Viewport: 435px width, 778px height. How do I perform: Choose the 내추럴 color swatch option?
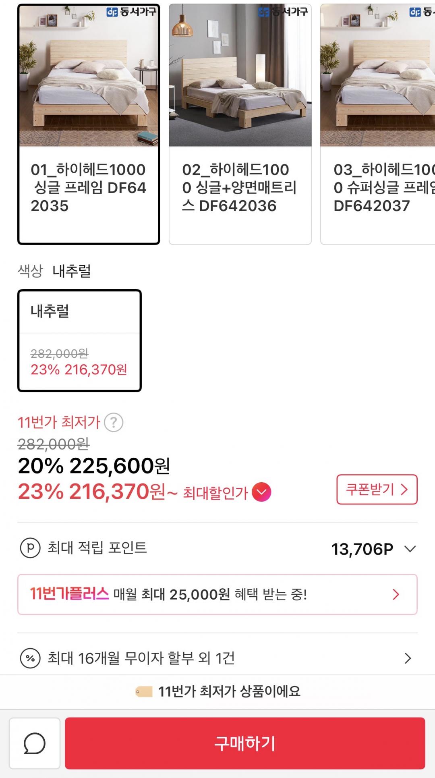(79, 340)
